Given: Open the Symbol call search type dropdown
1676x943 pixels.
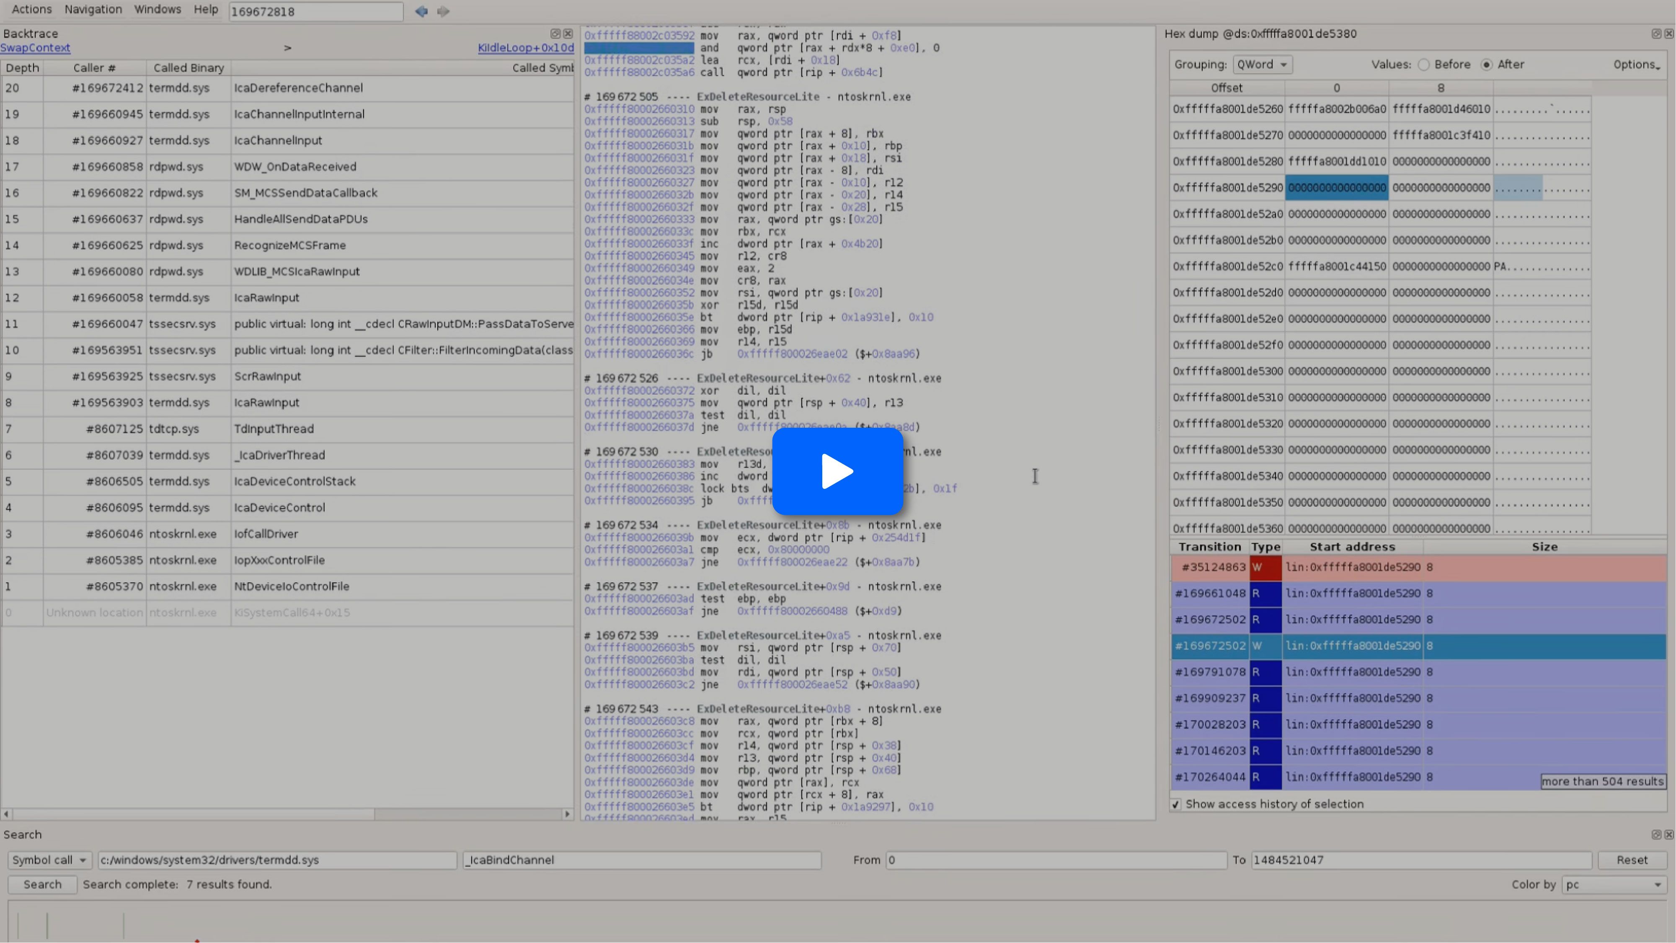Looking at the screenshot, I should 49,860.
